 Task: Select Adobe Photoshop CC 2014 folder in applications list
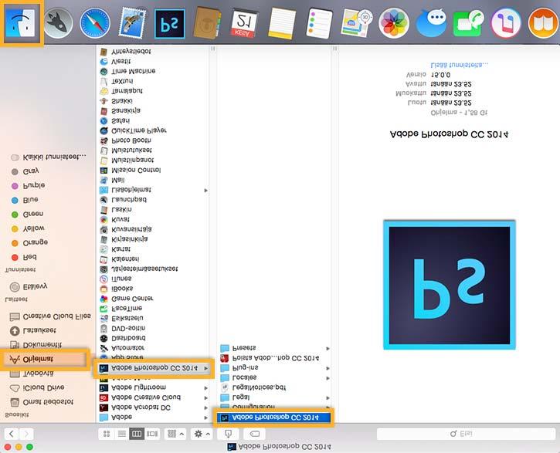pos(154,368)
